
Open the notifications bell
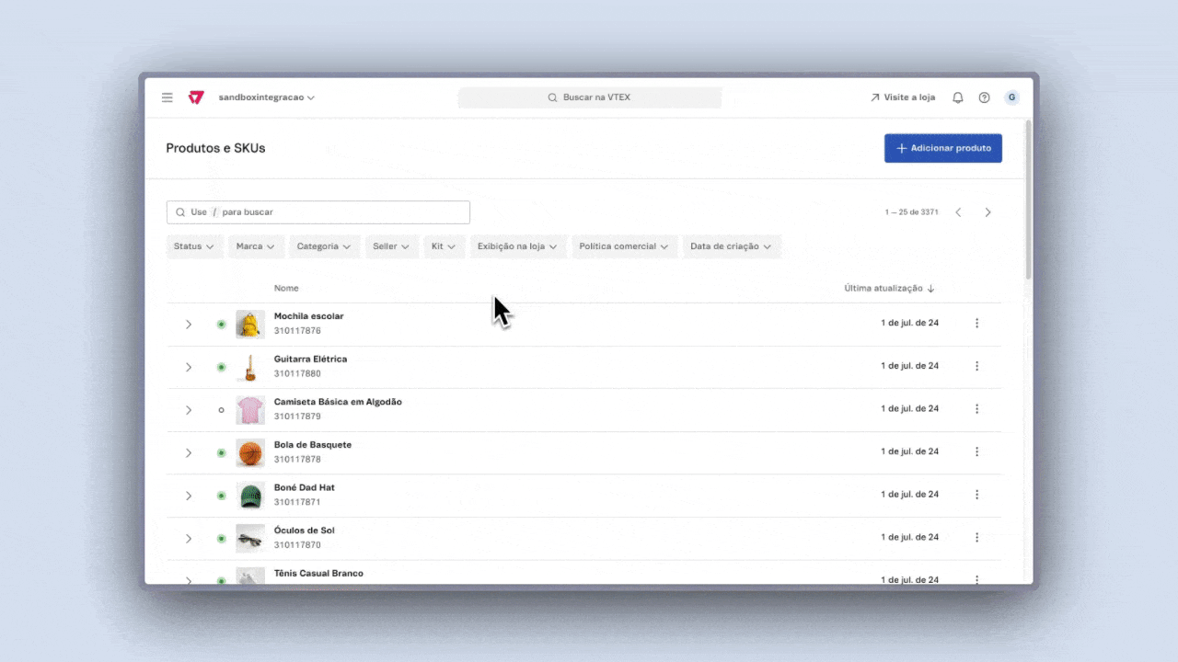coord(957,97)
